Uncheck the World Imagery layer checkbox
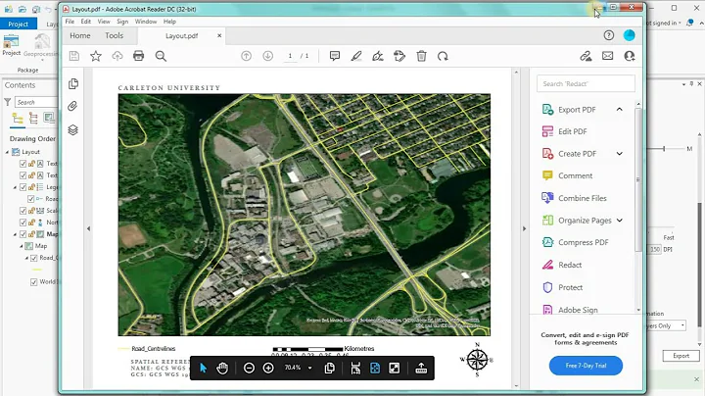The image size is (705, 396). (33, 281)
